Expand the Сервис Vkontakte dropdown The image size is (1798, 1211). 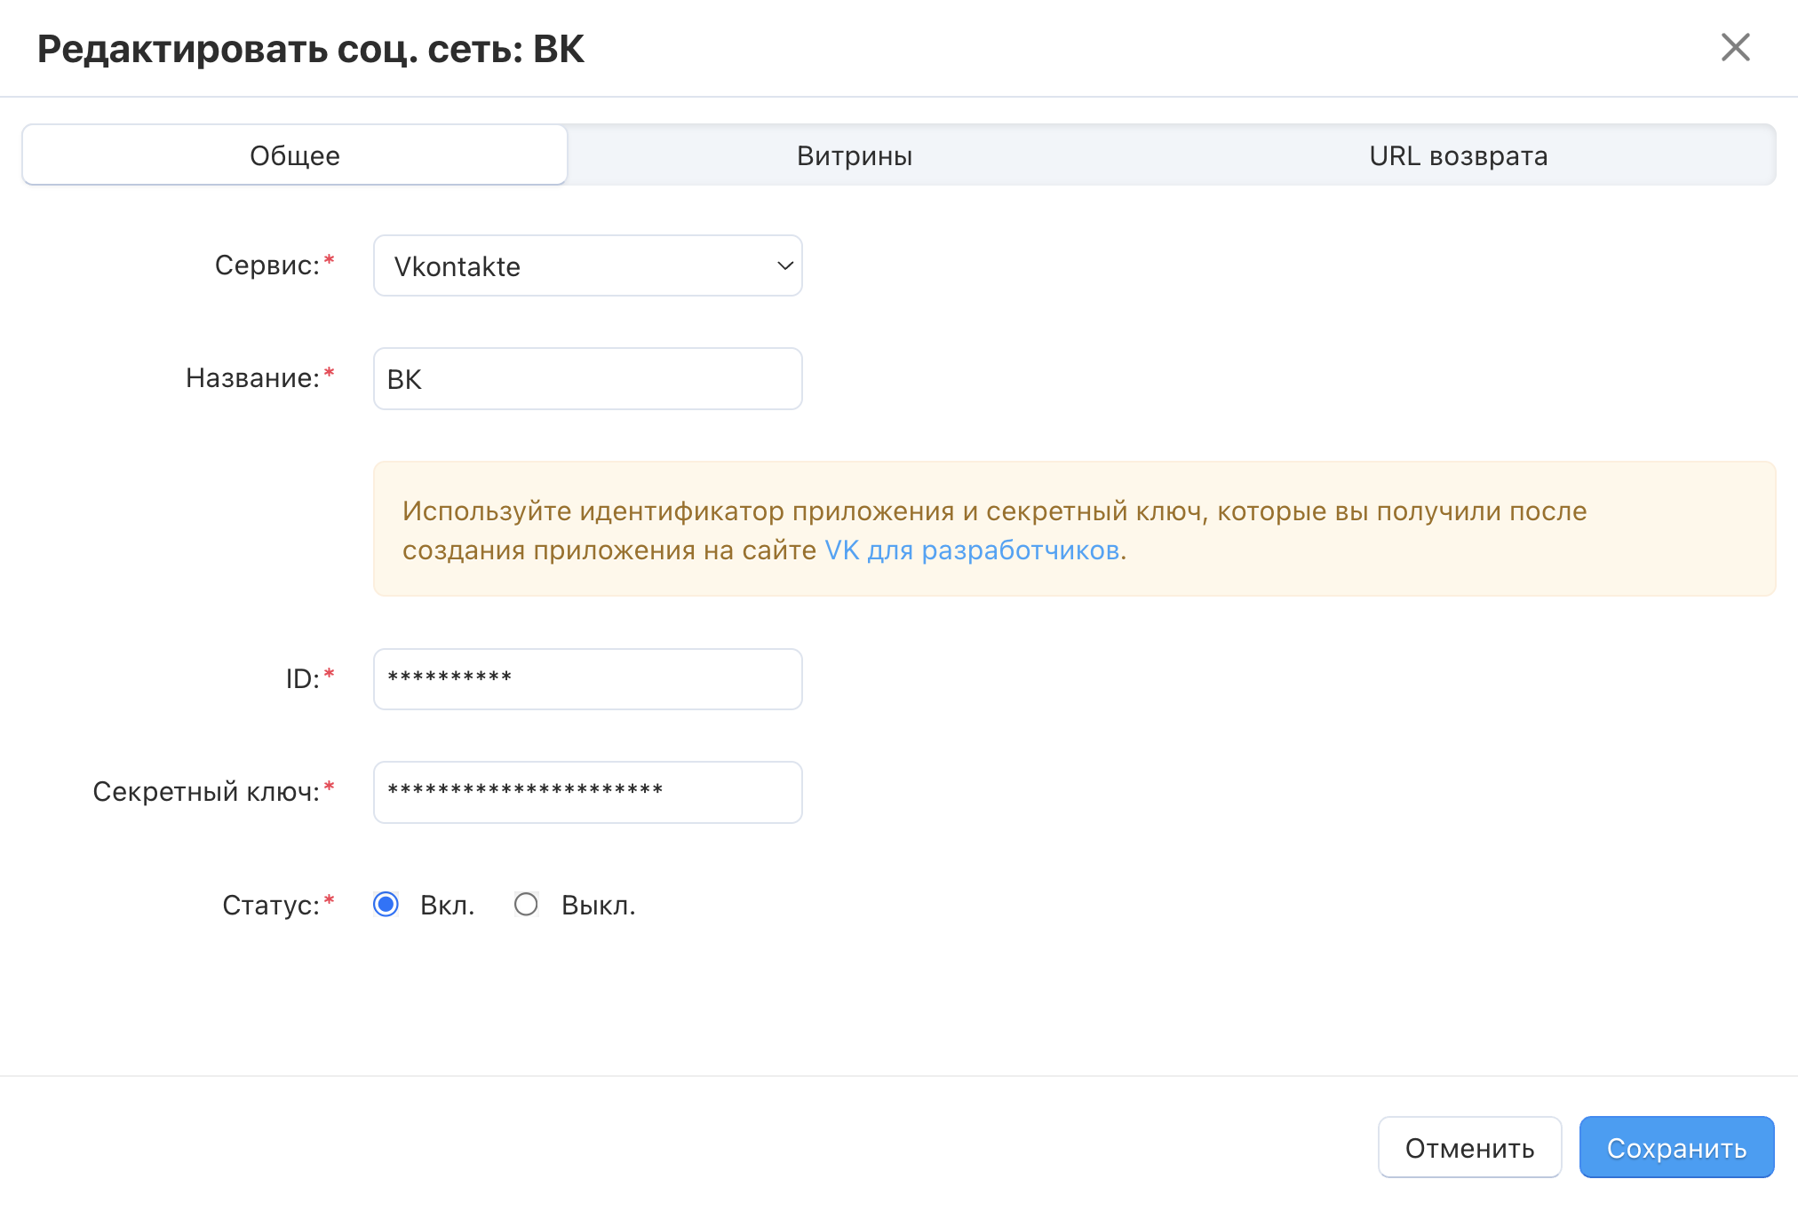click(x=569, y=266)
